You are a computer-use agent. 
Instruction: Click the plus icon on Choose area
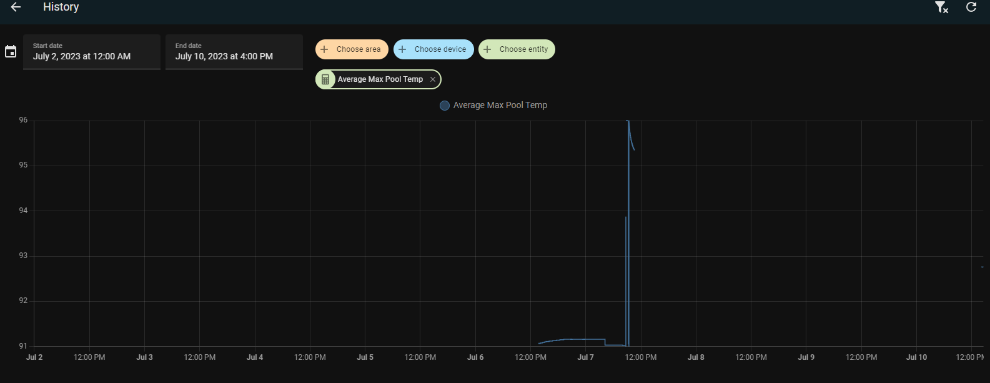(x=324, y=49)
